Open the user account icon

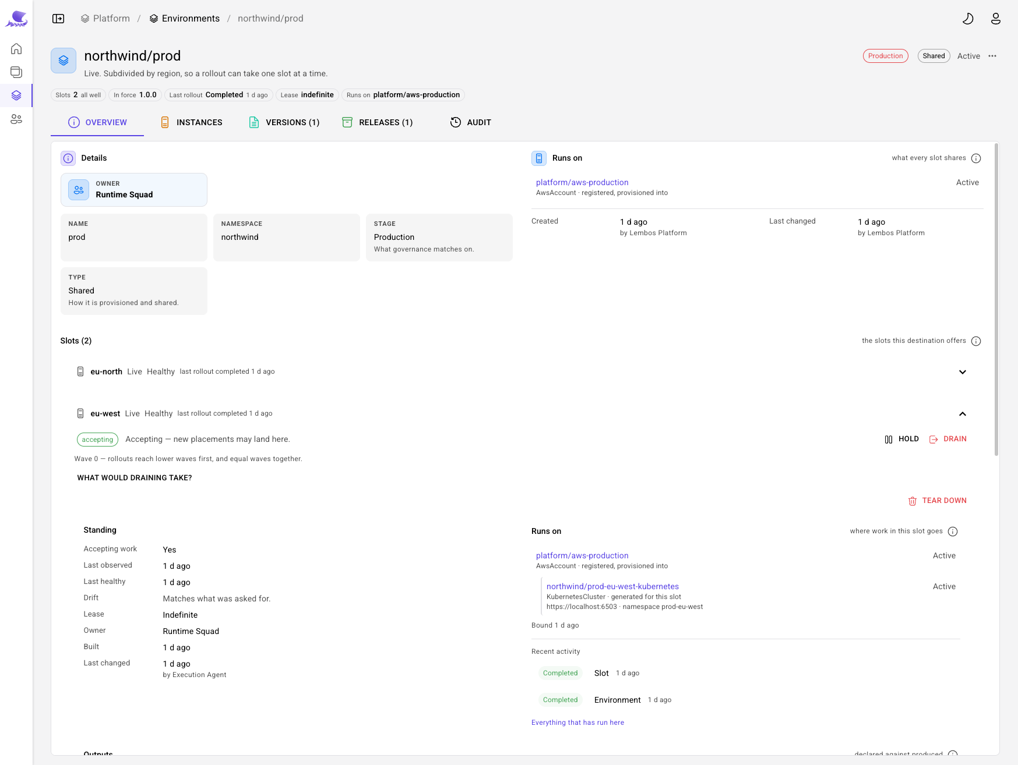tap(996, 19)
